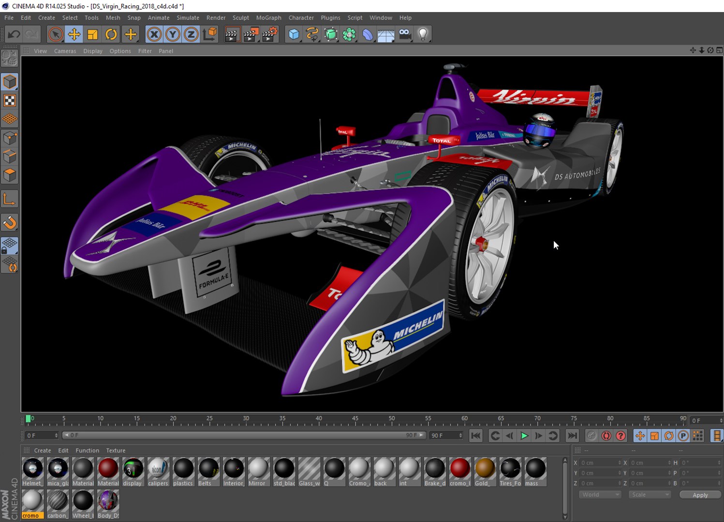Screen dimensions: 724x522
Task: Add a Light bulb object
Action: 423,34
